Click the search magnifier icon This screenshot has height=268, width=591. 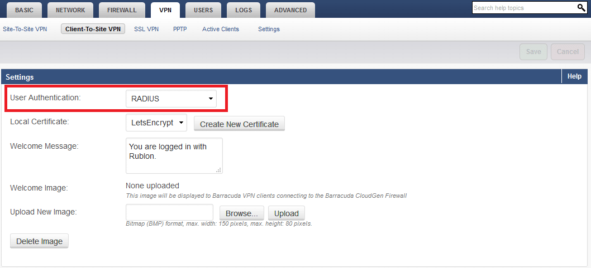(581, 8)
